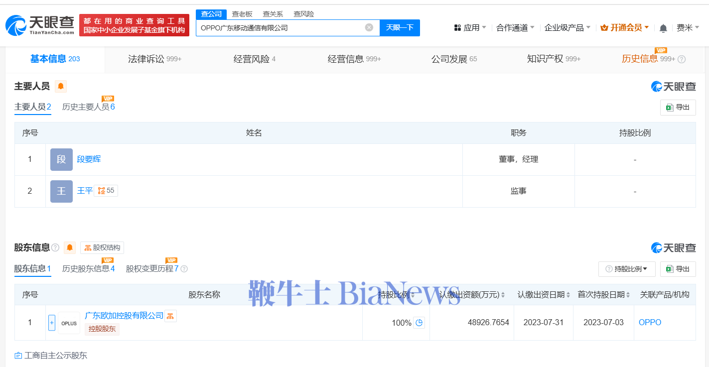Viewport: 709px width, 367px height.
Task: Click 段要辉's avatar tile
Action: pos(61,159)
